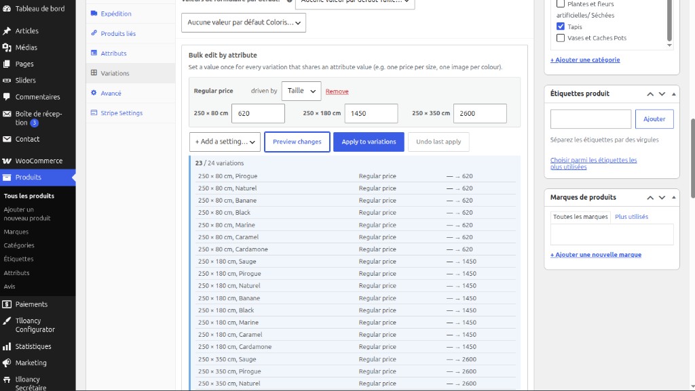This screenshot has height=391, width=695.
Task: Tick the Plantes et fleurs checkbox
Action: coord(560,4)
